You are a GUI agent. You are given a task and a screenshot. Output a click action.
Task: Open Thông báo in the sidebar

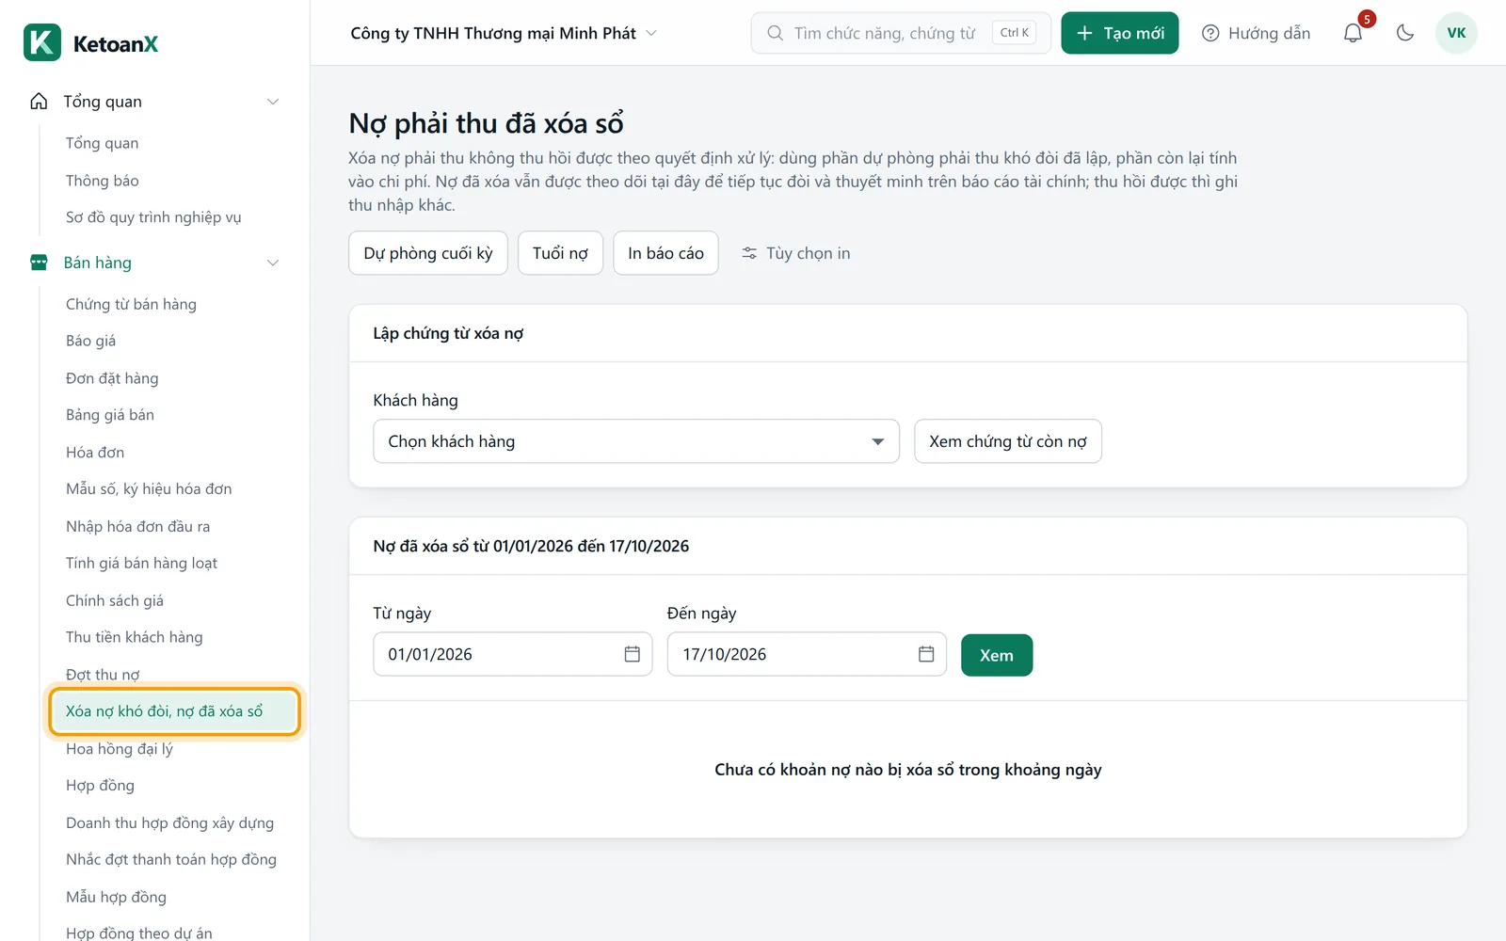(x=103, y=181)
